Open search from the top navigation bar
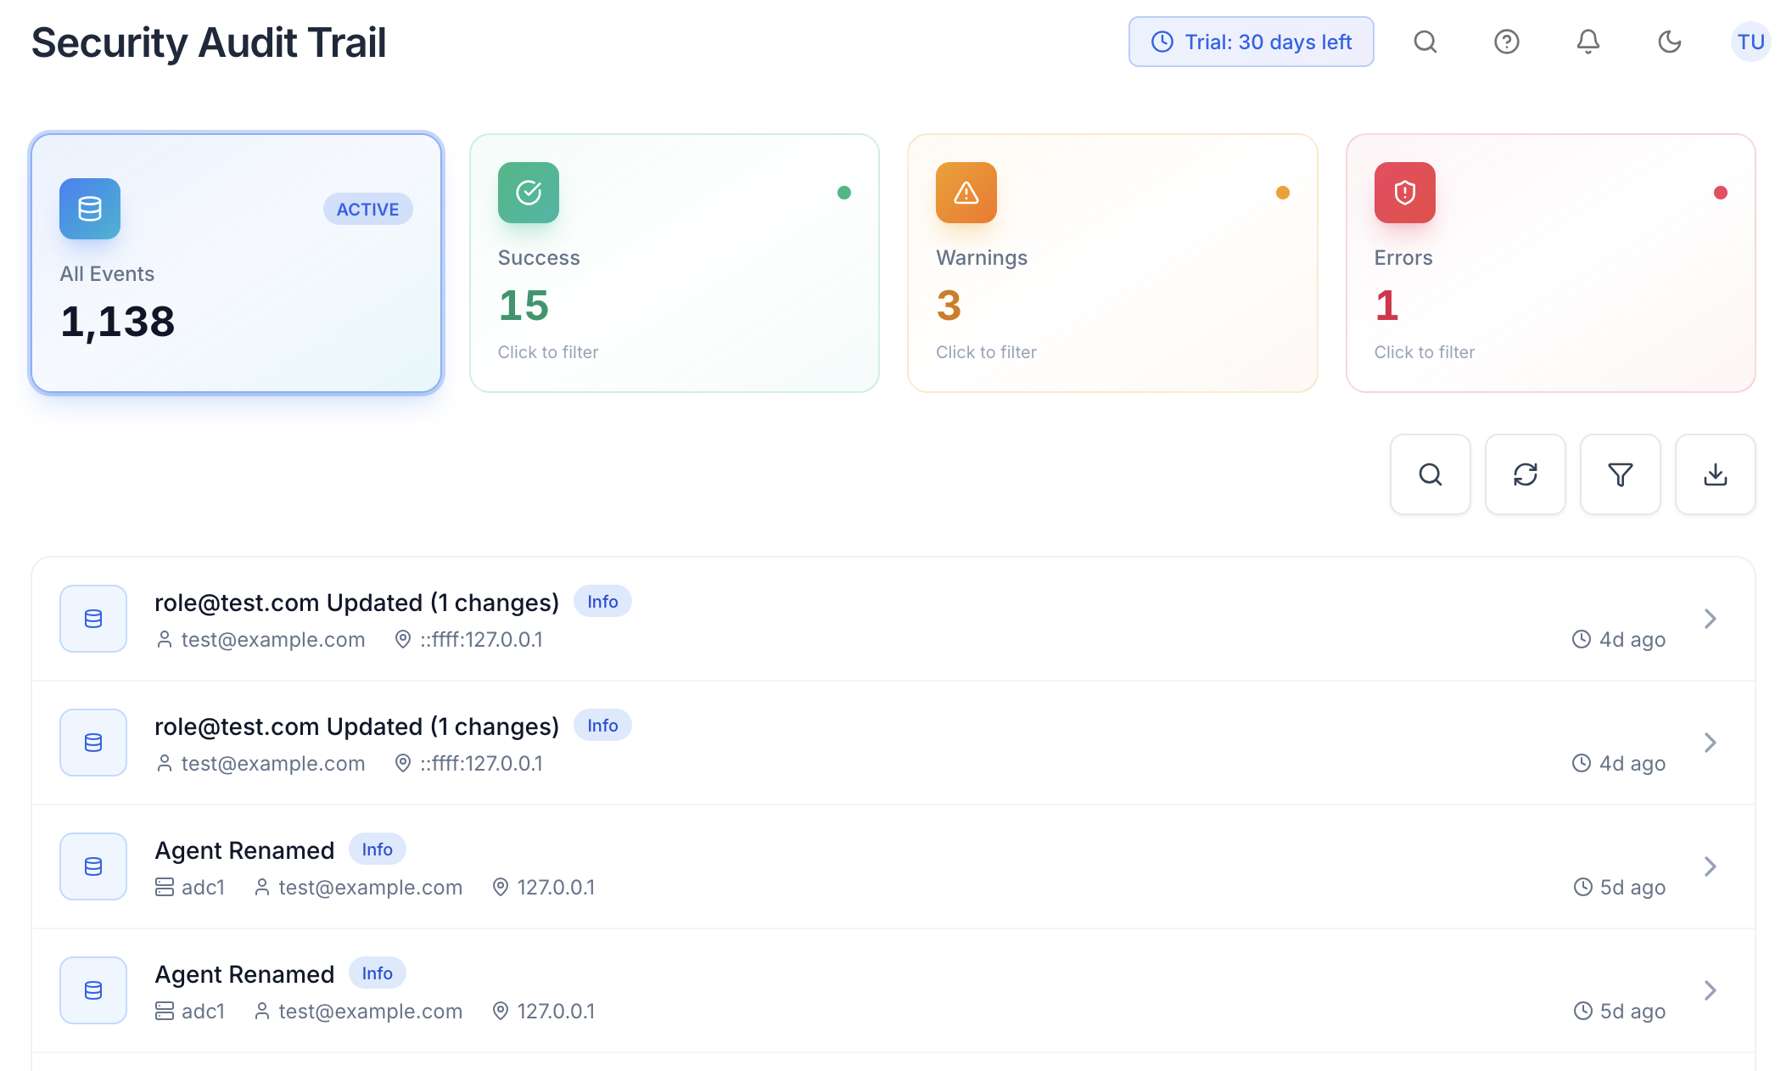The height and width of the screenshot is (1071, 1792). (x=1425, y=42)
